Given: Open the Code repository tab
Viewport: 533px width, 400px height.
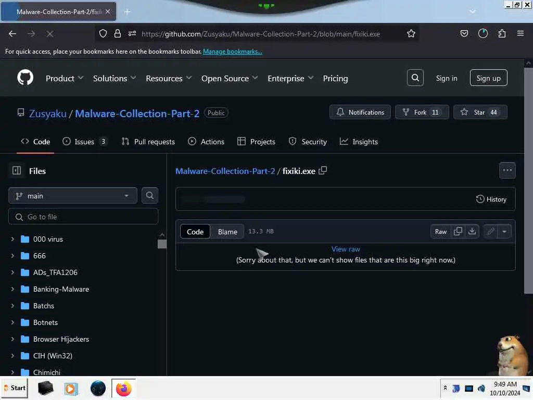Looking at the screenshot, I should [x=35, y=142].
